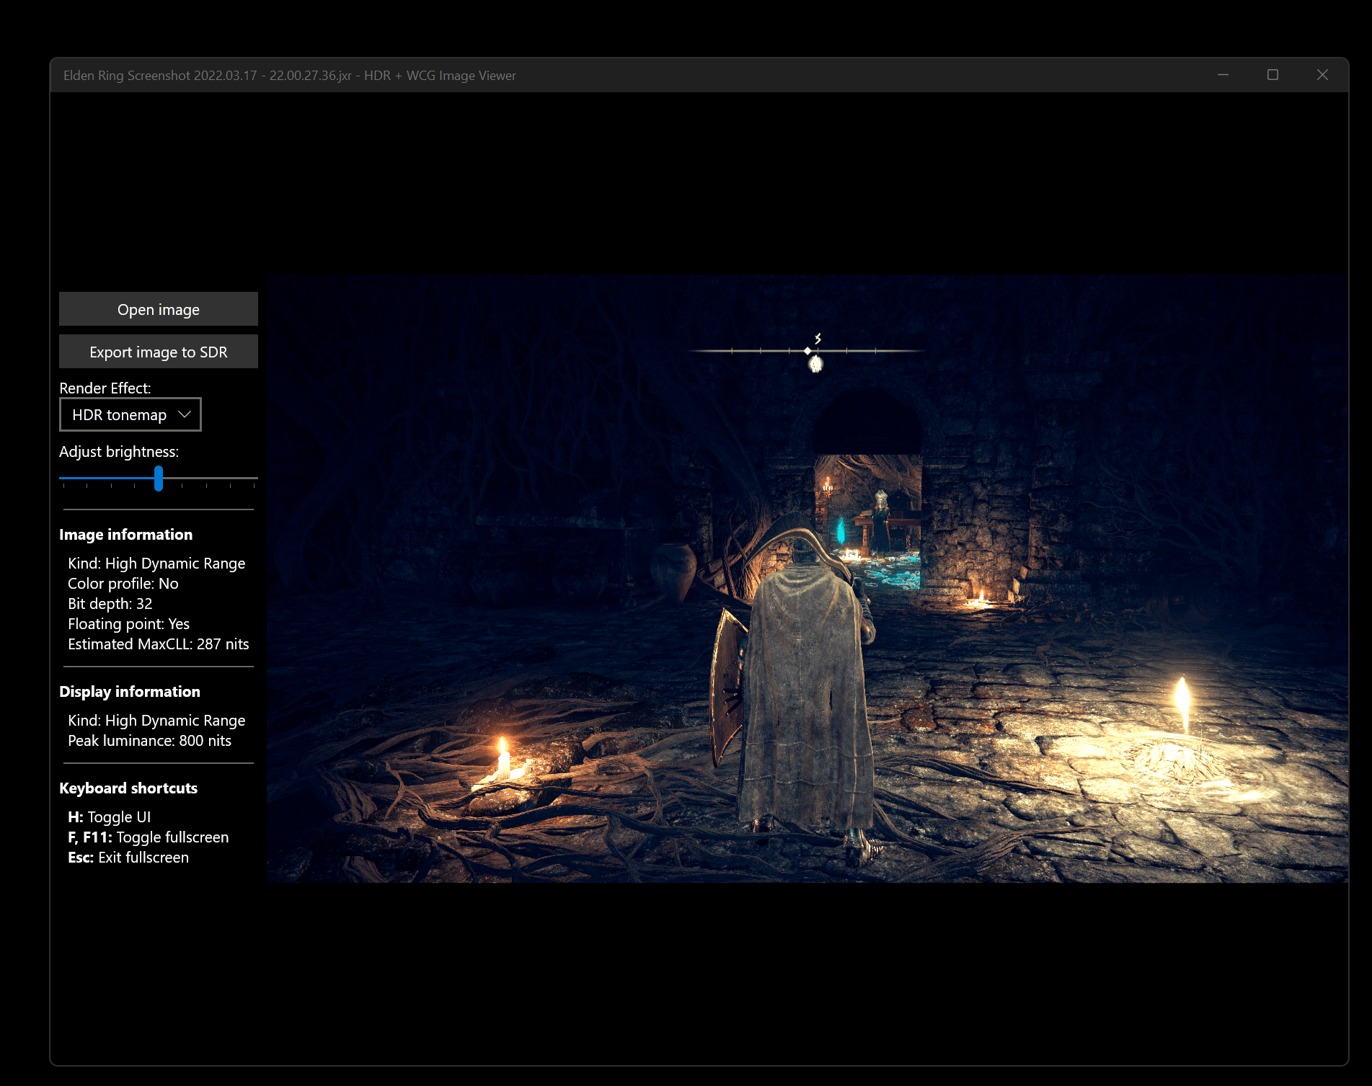Click the 'Image information' heading
Viewport: 1372px width, 1086px height.
(x=126, y=534)
